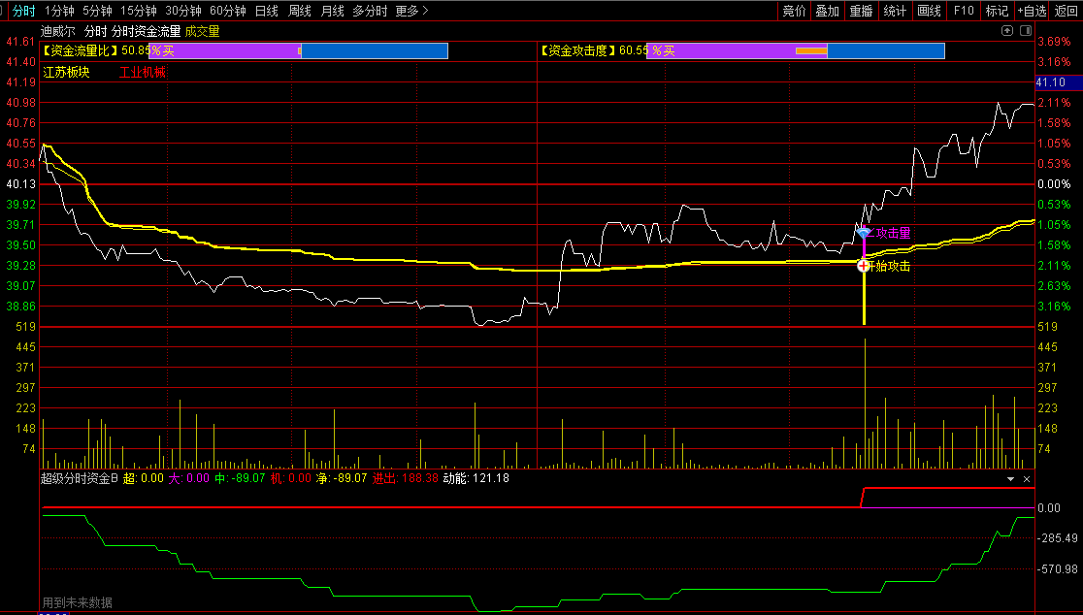
Task: Switch to the 15分钟 chart tab
Action: click(138, 11)
